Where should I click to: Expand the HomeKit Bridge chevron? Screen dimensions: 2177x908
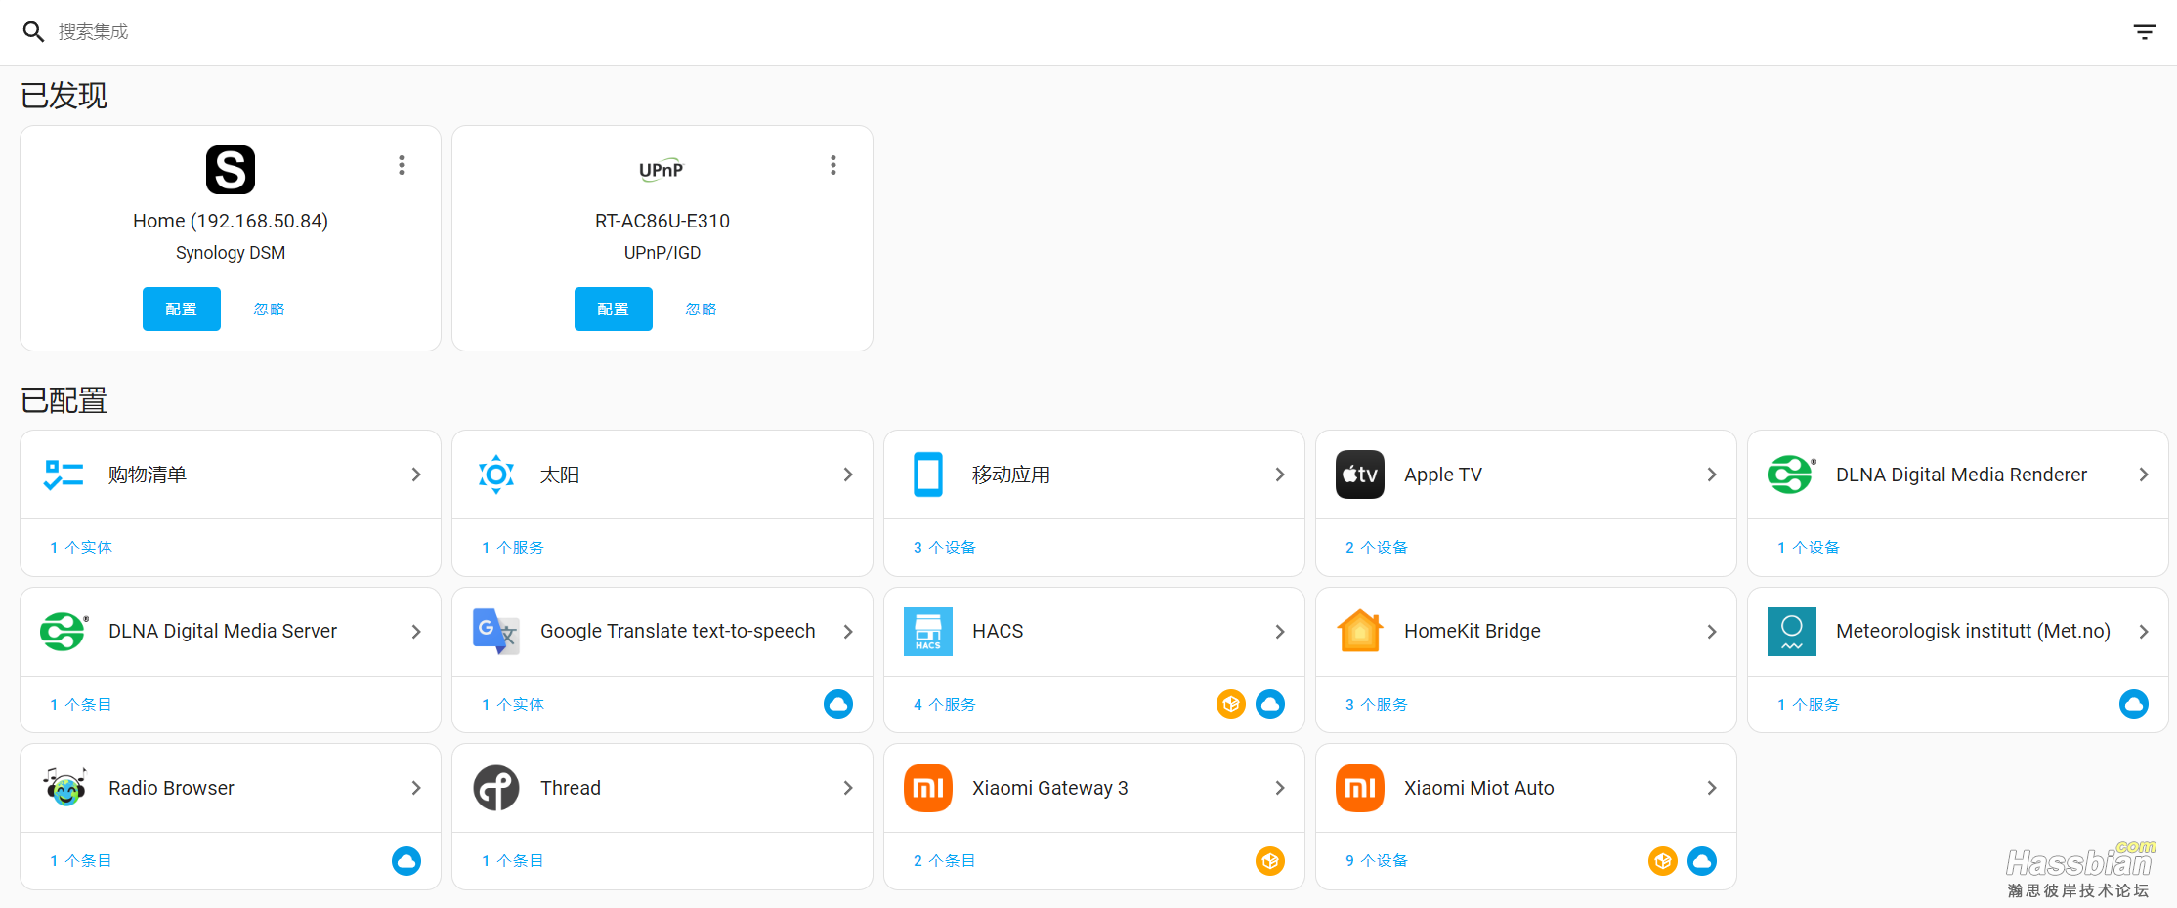1712,632
